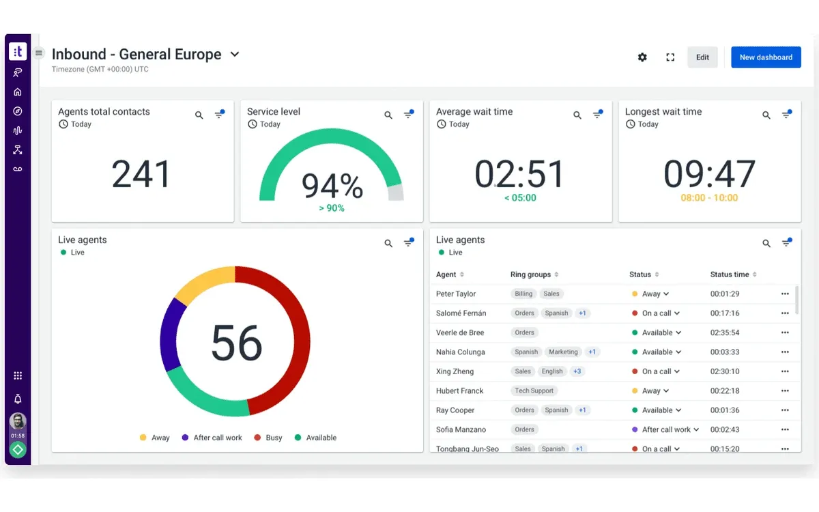Open Salomé Fernán's On a call dropdown

tap(656, 313)
